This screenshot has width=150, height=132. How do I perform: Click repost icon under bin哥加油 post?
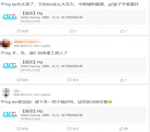point(19,129)
